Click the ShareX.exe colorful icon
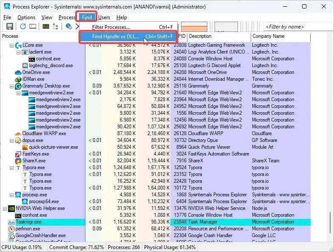 click(18, 161)
